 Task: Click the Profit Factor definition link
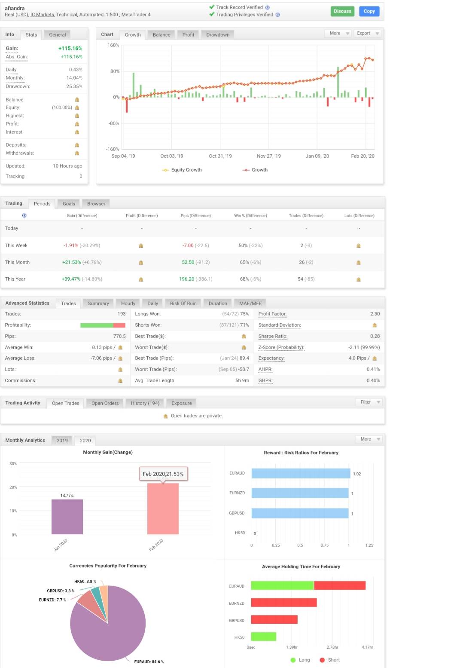(272, 314)
